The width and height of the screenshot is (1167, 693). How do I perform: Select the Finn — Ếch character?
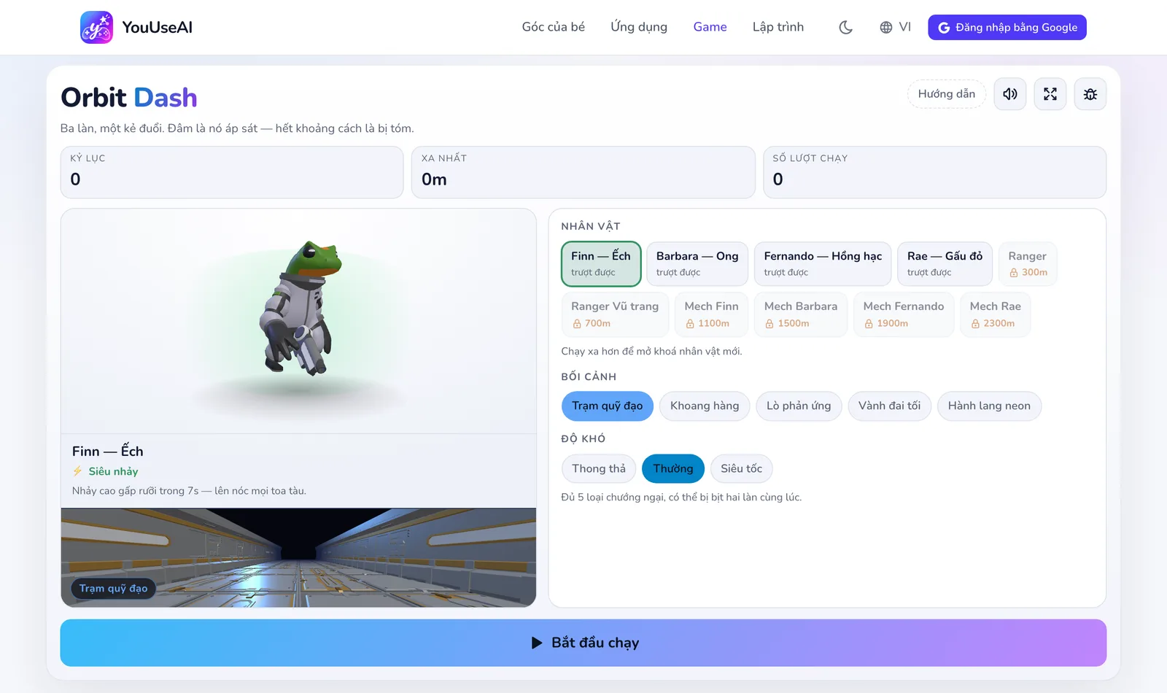click(601, 263)
